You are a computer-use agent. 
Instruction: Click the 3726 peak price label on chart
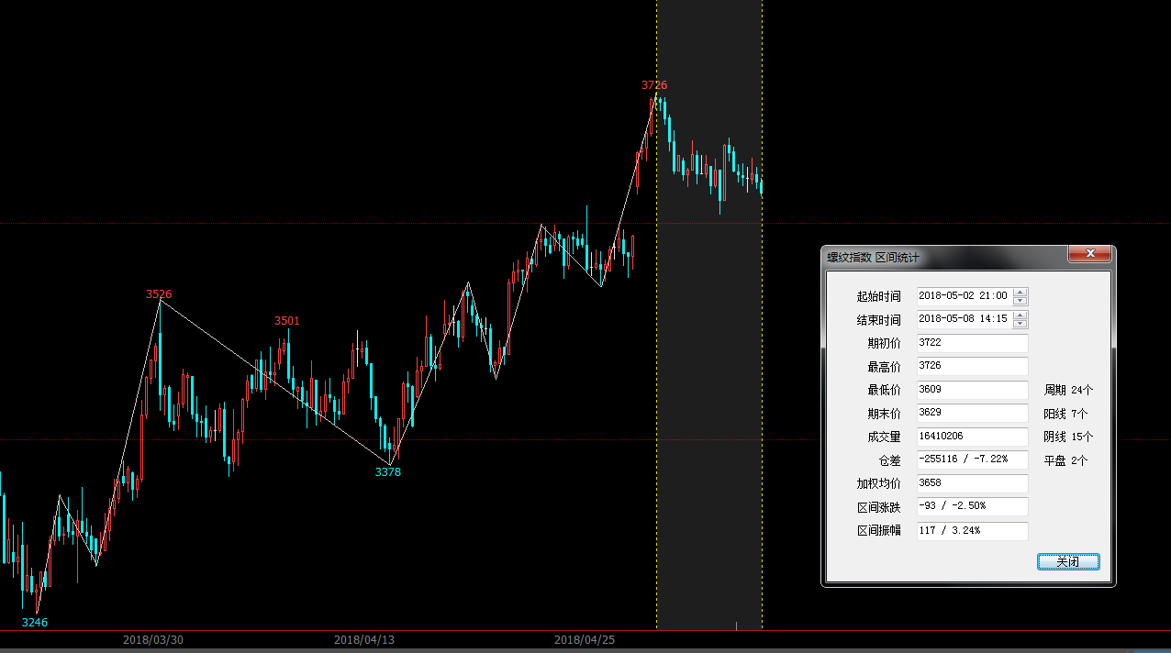click(654, 85)
